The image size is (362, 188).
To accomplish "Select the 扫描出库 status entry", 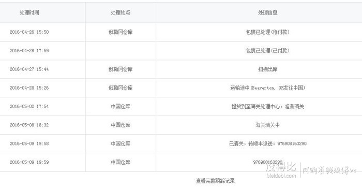I will coord(267,69).
